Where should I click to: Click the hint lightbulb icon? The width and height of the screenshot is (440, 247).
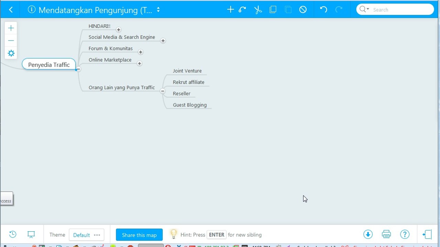click(174, 234)
